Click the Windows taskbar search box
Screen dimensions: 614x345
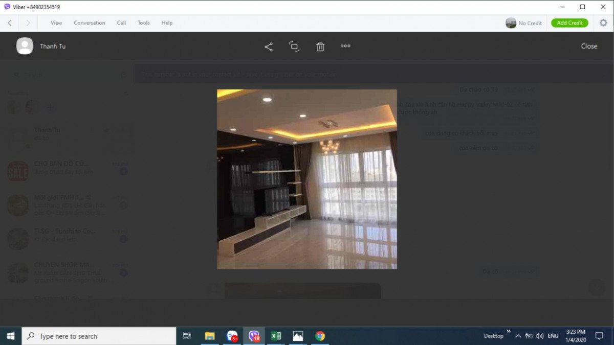[100, 336]
